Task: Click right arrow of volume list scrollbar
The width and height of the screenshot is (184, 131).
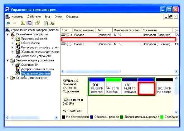Action: pos(176,71)
